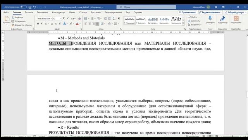Viewport: 248px width, 140px height.
Task: Select Обычный style thumbnail
Action: 129,21
